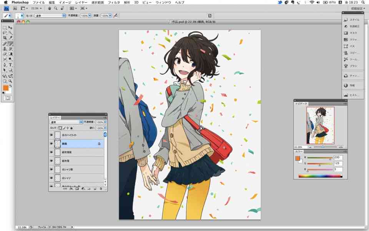Hide the 目のハイライト layer
Screen dimensions: 369x231
click(51, 135)
